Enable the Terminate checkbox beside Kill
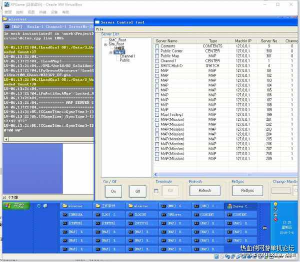 click(156, 191)
